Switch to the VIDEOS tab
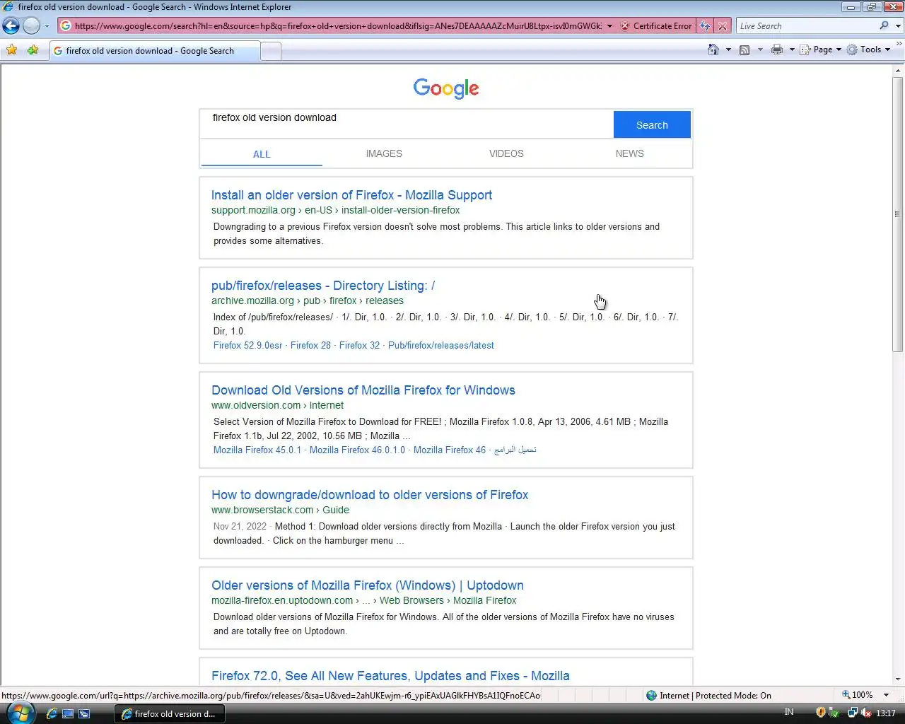The width and height of the screenshot is (905, 724). point(506,153)
